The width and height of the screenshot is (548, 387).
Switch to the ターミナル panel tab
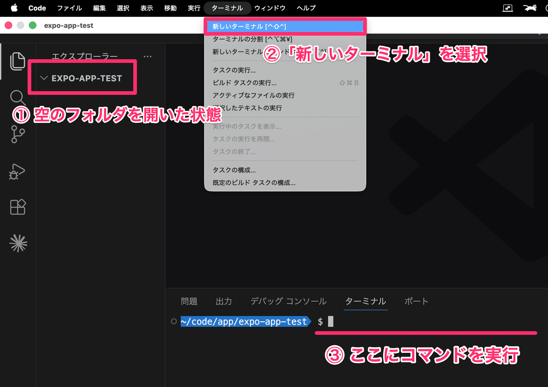click(365, 301)
